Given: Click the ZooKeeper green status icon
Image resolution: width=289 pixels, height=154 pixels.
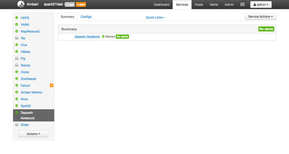Looking at the screenshot, I should 16,79.
